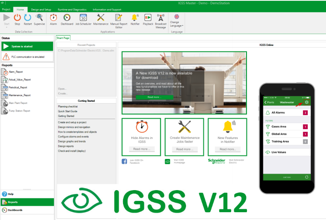
Task: Open the Maintenance_Report item
Action: tap(20, 95)
